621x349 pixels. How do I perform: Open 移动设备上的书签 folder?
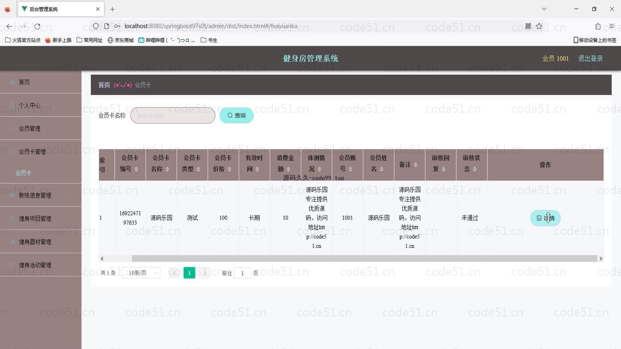point(595,40)
